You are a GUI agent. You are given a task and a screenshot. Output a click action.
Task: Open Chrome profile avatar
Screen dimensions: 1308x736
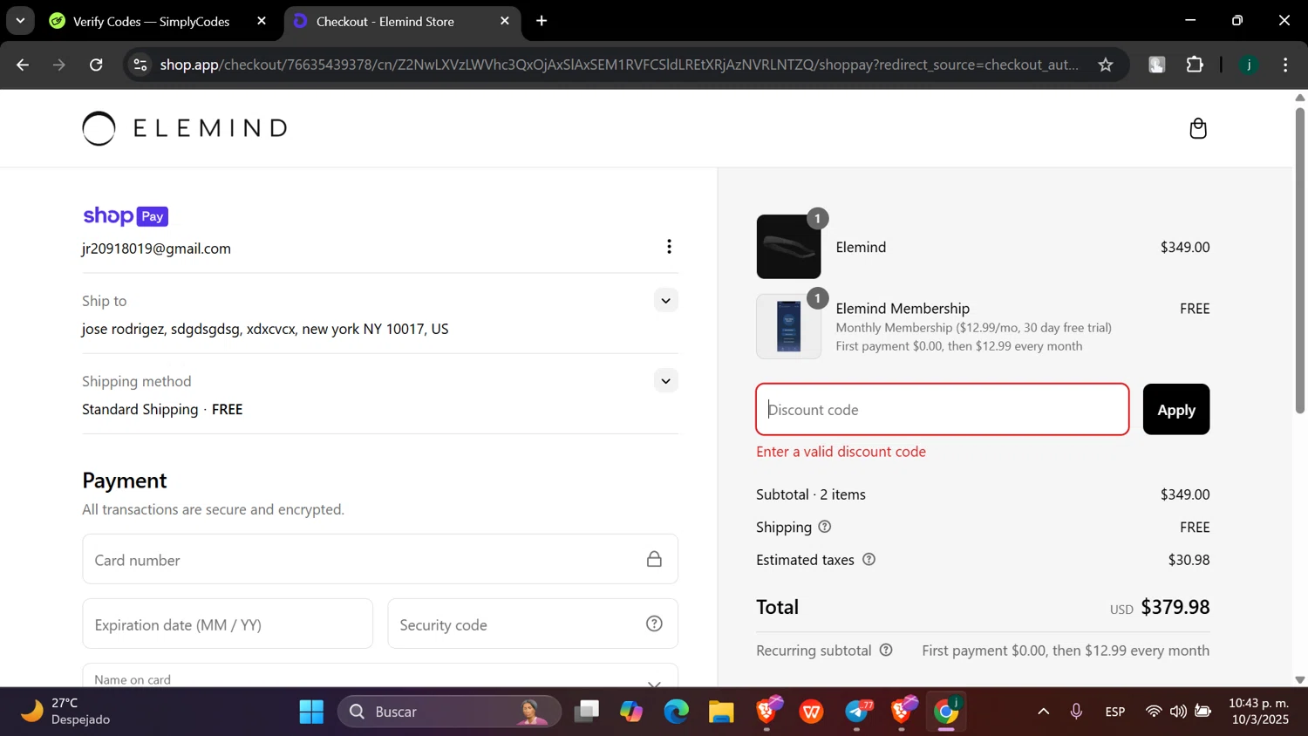tap(1249, 65)
